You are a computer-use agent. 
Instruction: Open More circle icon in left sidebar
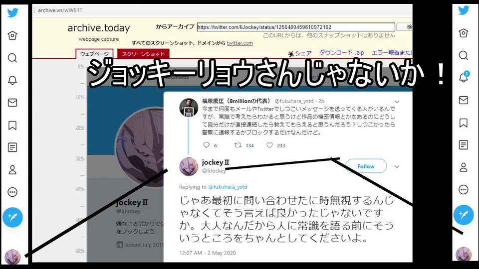12,192
